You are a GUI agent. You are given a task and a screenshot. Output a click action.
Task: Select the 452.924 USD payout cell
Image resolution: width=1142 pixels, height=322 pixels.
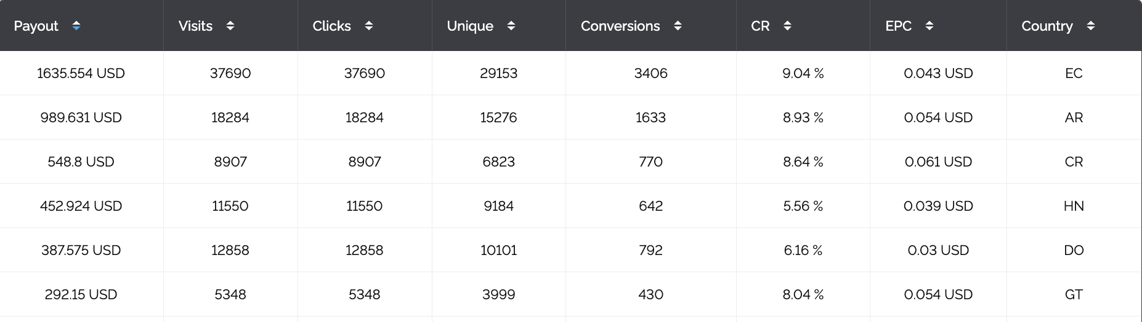[81, 206]
